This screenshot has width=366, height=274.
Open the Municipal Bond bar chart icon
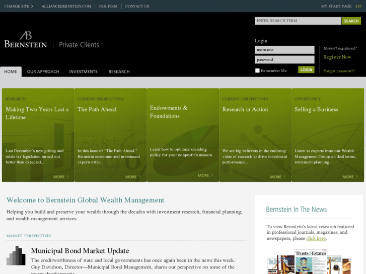[x=16, y=255]
